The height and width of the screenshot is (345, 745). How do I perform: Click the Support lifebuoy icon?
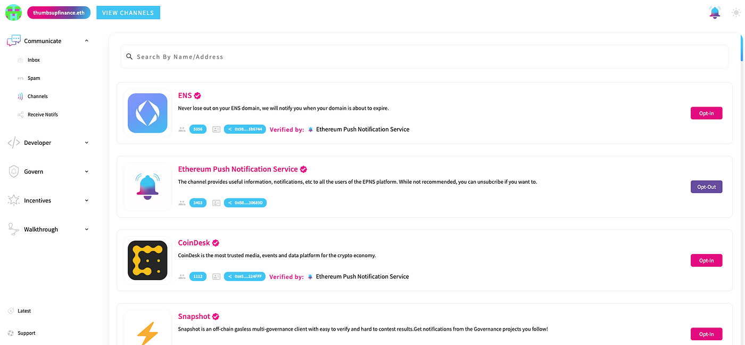point(11,333)
